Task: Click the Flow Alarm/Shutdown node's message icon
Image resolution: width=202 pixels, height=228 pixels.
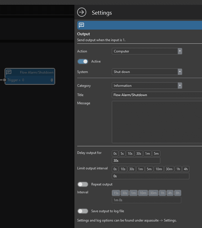Action: 9,72
